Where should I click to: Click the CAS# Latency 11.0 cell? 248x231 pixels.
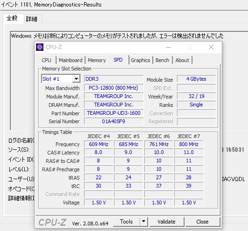[189, 152]
